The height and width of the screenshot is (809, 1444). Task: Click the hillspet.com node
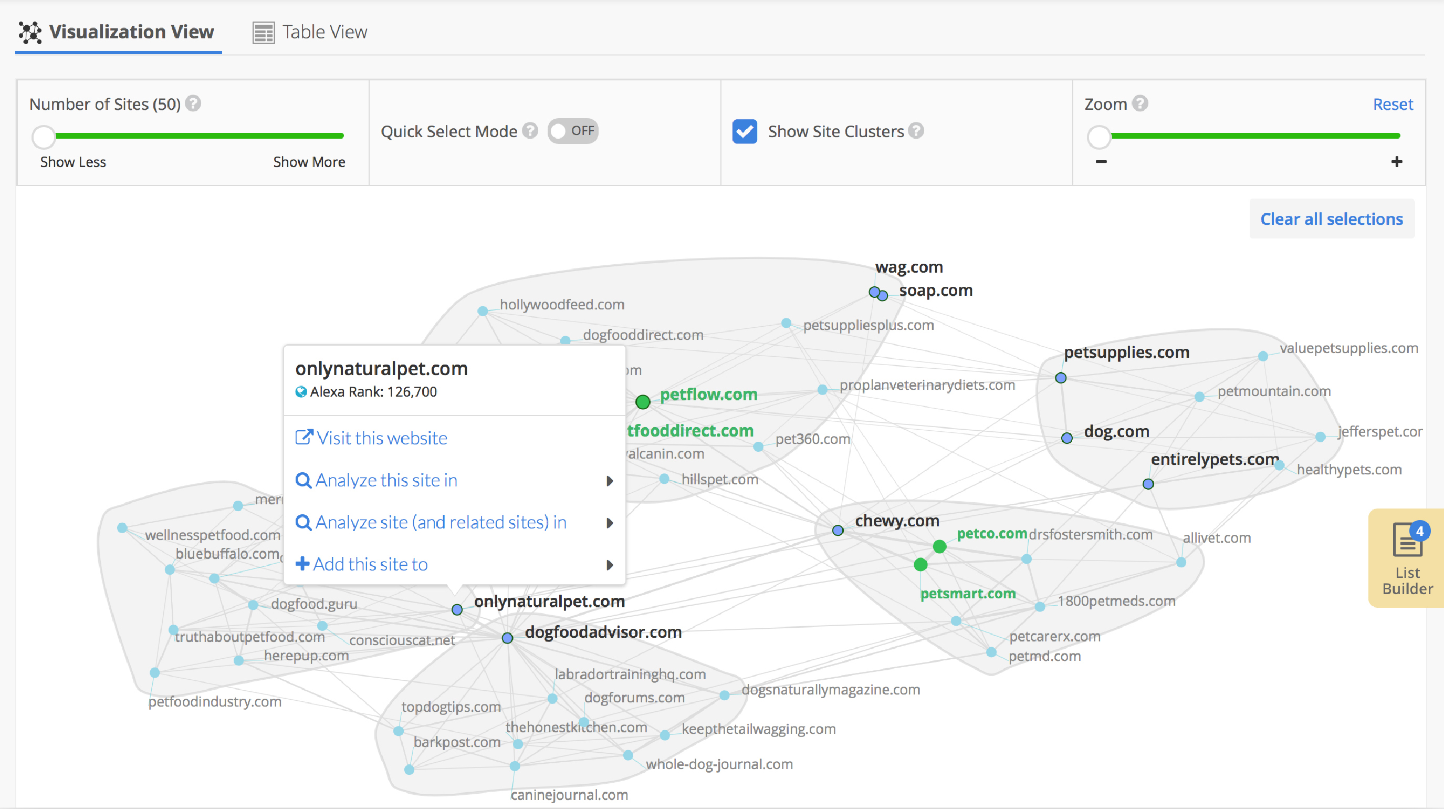[x=664, y=479]
